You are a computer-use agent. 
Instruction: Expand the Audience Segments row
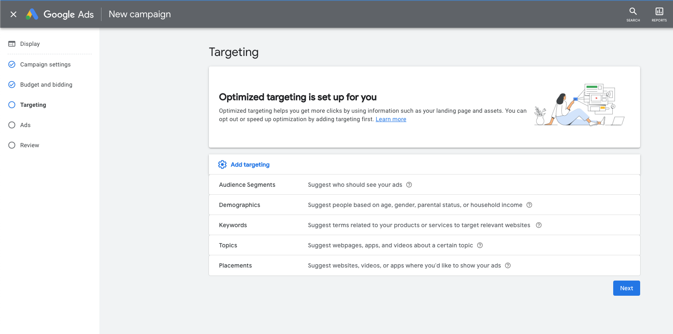pos(247,185)
